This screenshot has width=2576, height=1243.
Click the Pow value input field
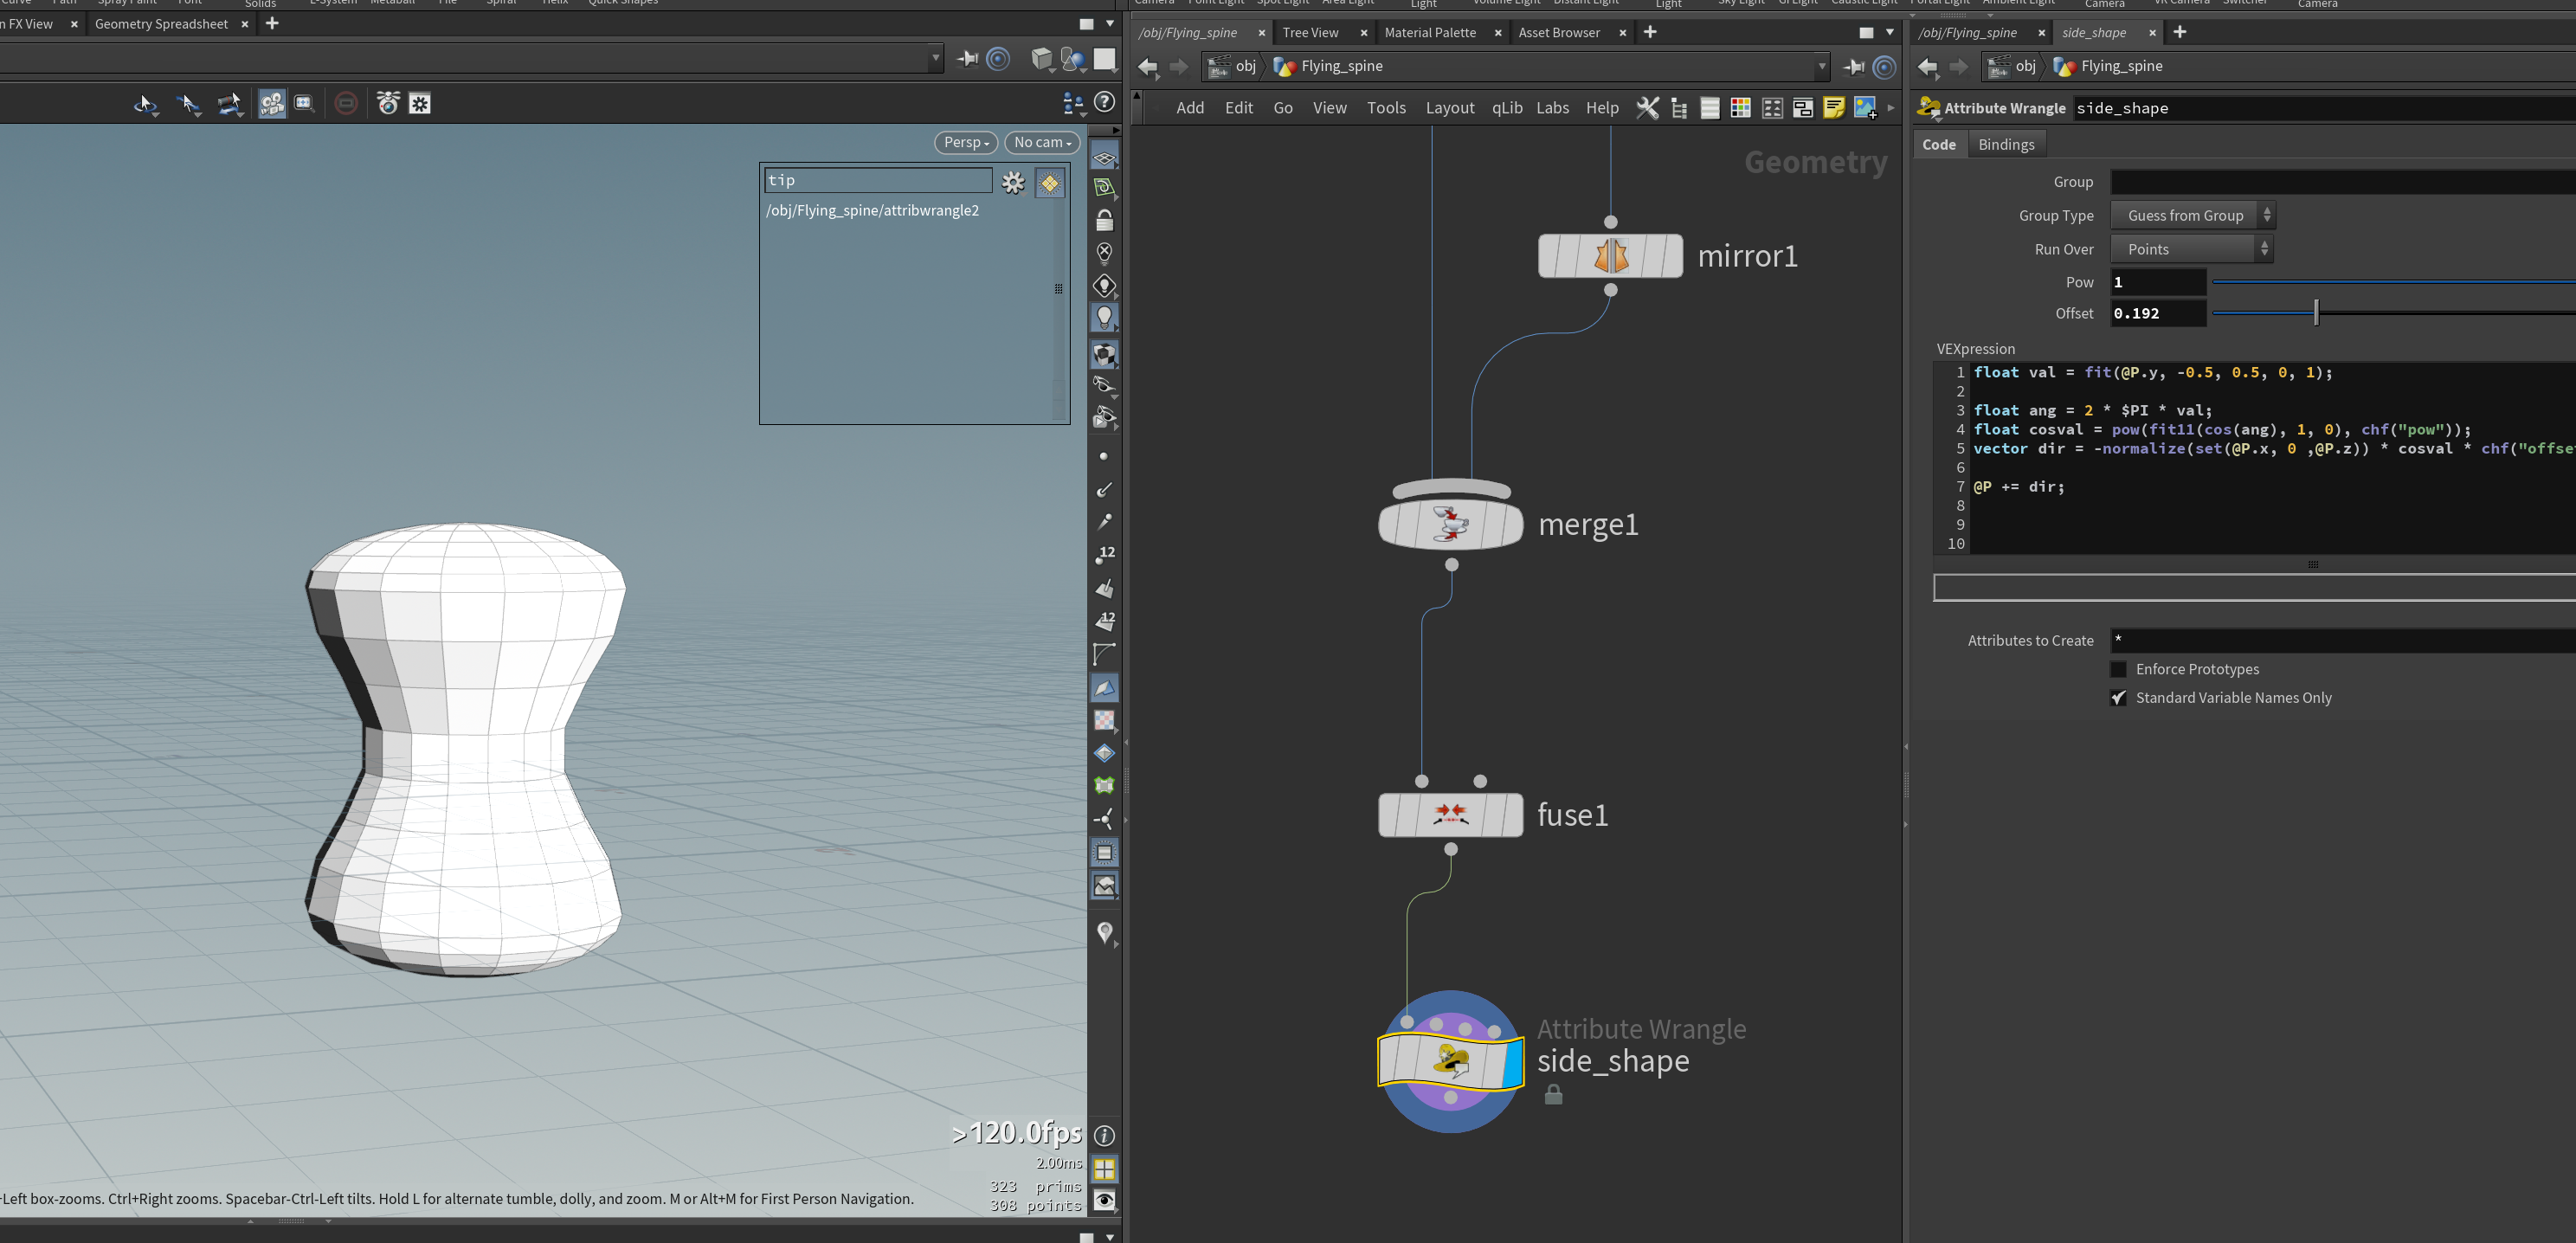2158,282
